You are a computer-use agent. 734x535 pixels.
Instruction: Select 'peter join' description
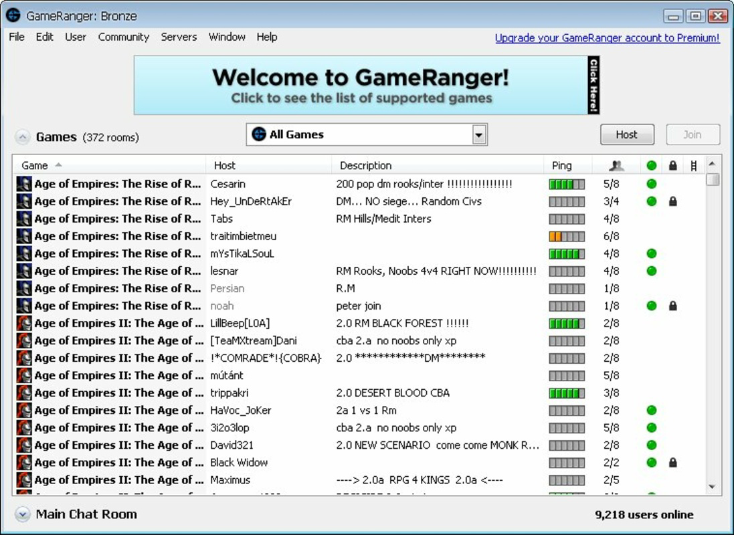point(359,306)
